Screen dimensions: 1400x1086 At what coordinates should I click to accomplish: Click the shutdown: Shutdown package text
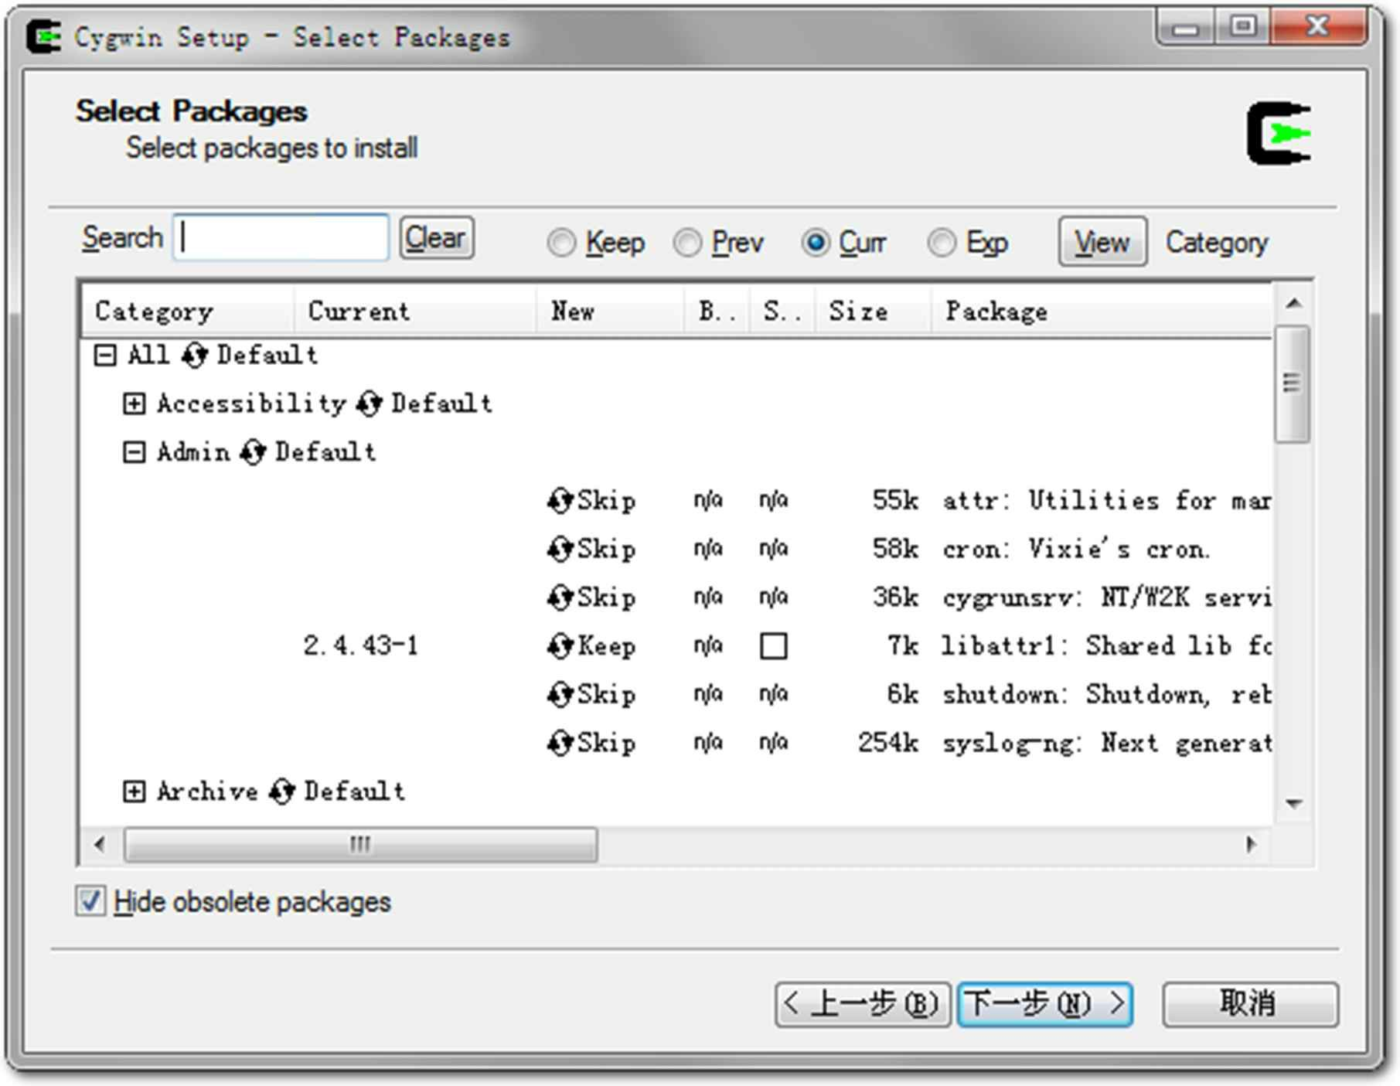point(1106,695)
